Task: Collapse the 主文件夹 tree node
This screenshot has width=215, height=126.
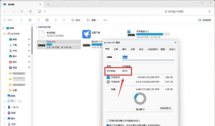Action: point(4,34)
